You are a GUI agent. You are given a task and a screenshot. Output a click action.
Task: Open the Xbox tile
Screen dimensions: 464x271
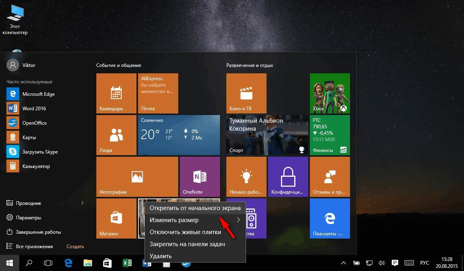pyautogui.click(x=330, y=93)
